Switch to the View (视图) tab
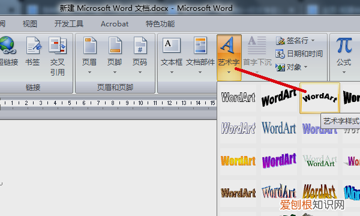 coord(30,24)
